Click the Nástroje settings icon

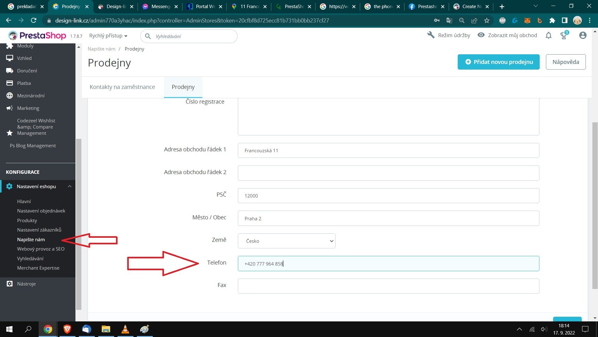pyautogui.click(x=10, y=284)
